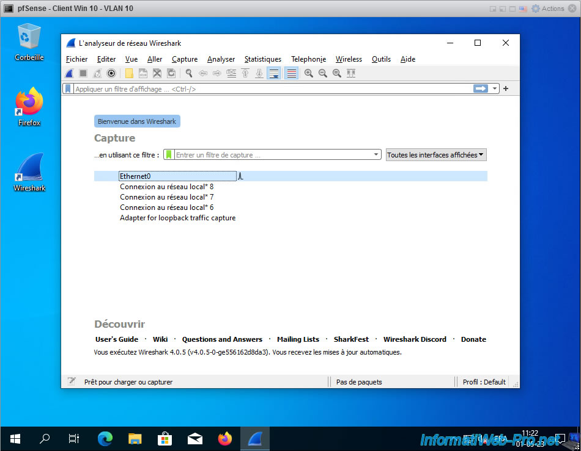Open the User's Guide link
Image resolution: width=581 pixels, height=451 pixels.
pos(117,339)
